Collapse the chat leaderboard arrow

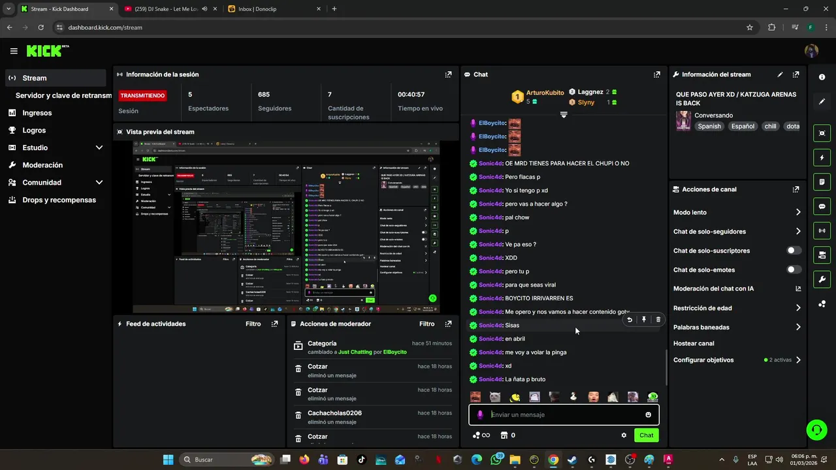point(564,114)
